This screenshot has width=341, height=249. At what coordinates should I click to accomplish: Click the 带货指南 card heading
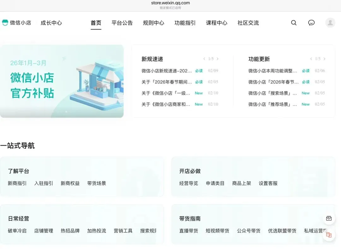click(x=190, y=219)
